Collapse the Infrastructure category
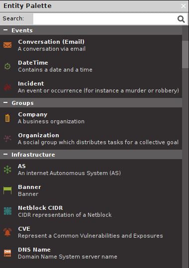189x268 pixels. pyautogui.click(x=5, y=154)
